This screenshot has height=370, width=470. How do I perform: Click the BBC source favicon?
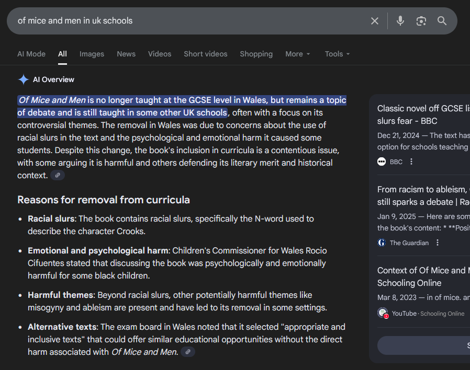pos(382,161)
